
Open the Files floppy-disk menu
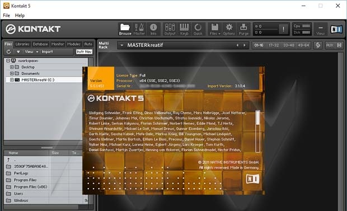215,29
